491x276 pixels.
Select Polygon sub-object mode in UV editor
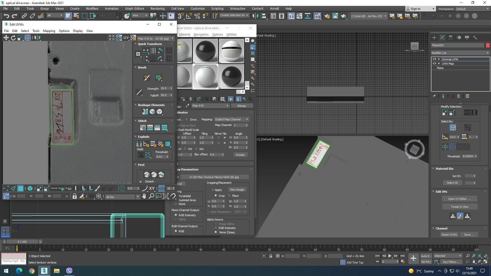pyautogui.click(x=20, y=189)
